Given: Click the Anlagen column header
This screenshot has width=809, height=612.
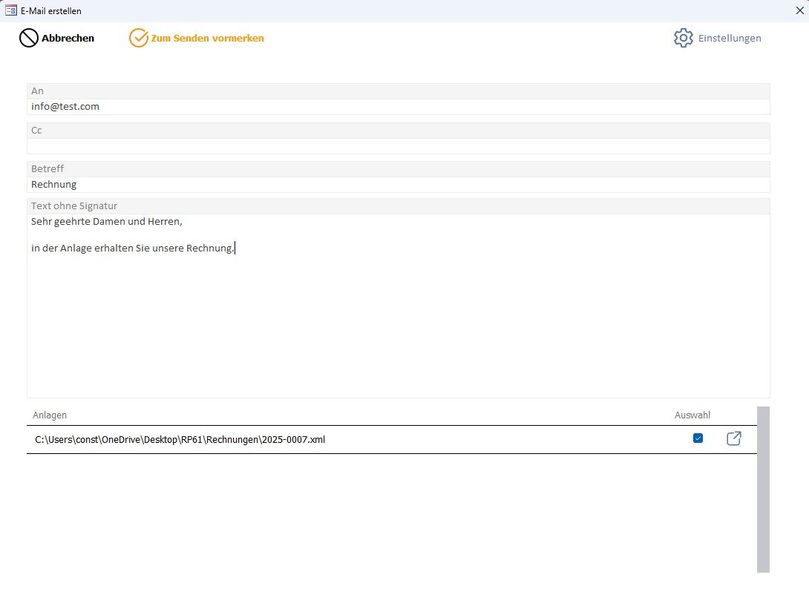Looking at the screenshot, I should point(50,415).
